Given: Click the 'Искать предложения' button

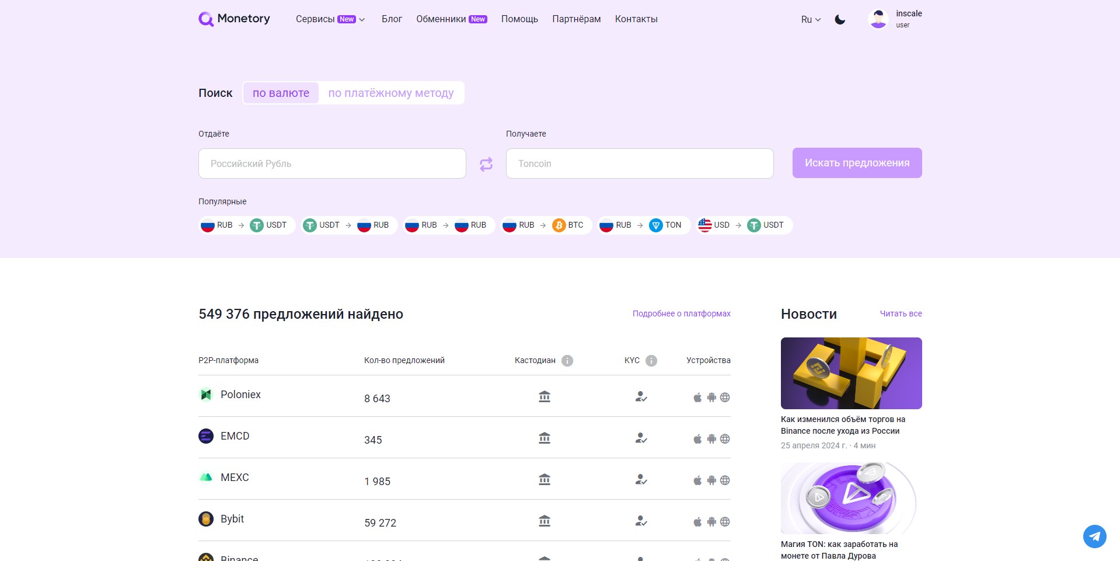Looking at the screenshot, I should 857,163.
